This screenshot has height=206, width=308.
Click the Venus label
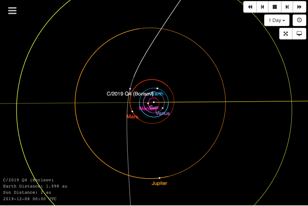[163, 113]
